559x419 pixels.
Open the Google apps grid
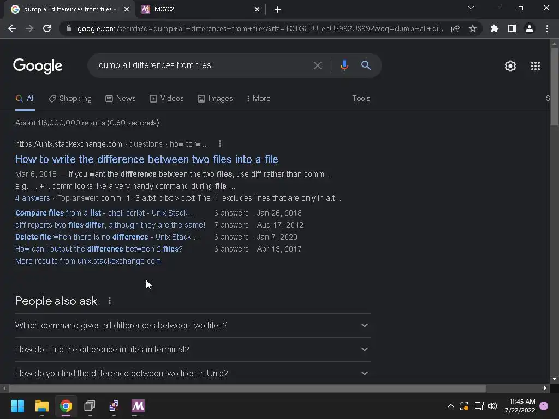(536, 66)
